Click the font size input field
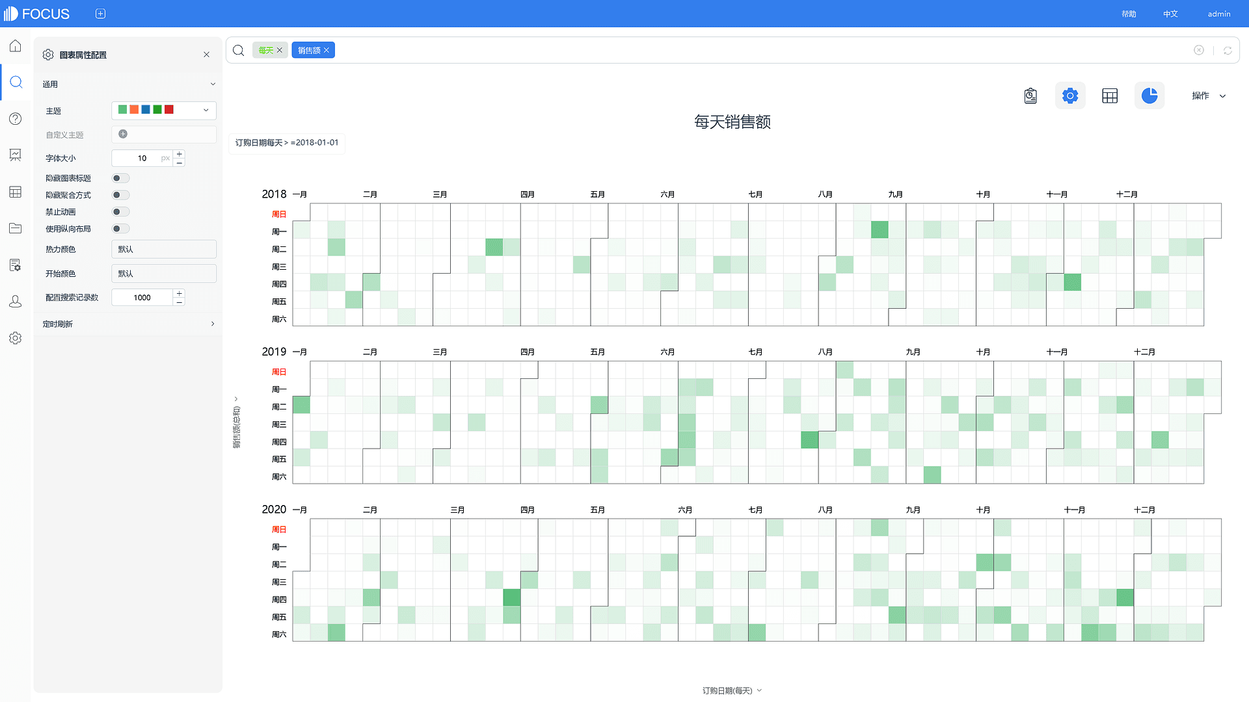This screenshot has width=1249, height=702. [x=142, y=158]
